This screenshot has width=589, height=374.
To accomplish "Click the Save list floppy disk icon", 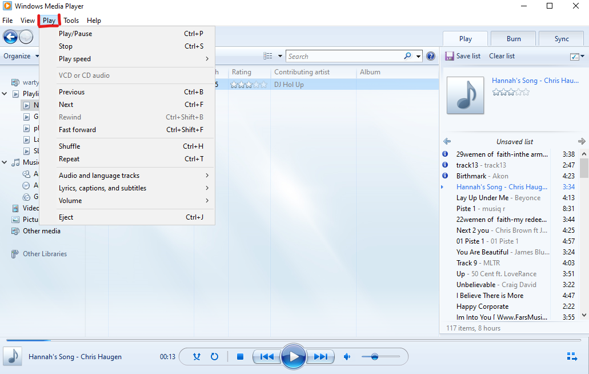I will [x=449, y=56].
